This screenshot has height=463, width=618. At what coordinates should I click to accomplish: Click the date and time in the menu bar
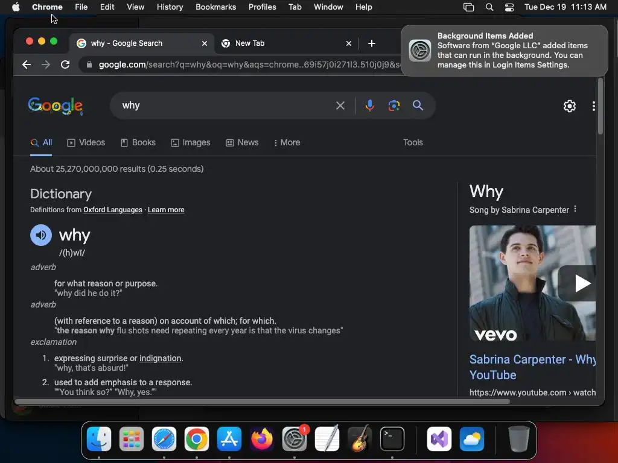click(x=565, y=7)
